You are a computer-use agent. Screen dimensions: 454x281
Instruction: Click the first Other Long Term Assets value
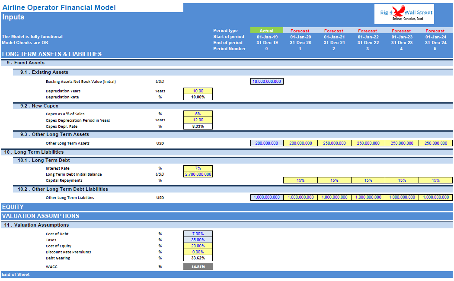(266, 143)
